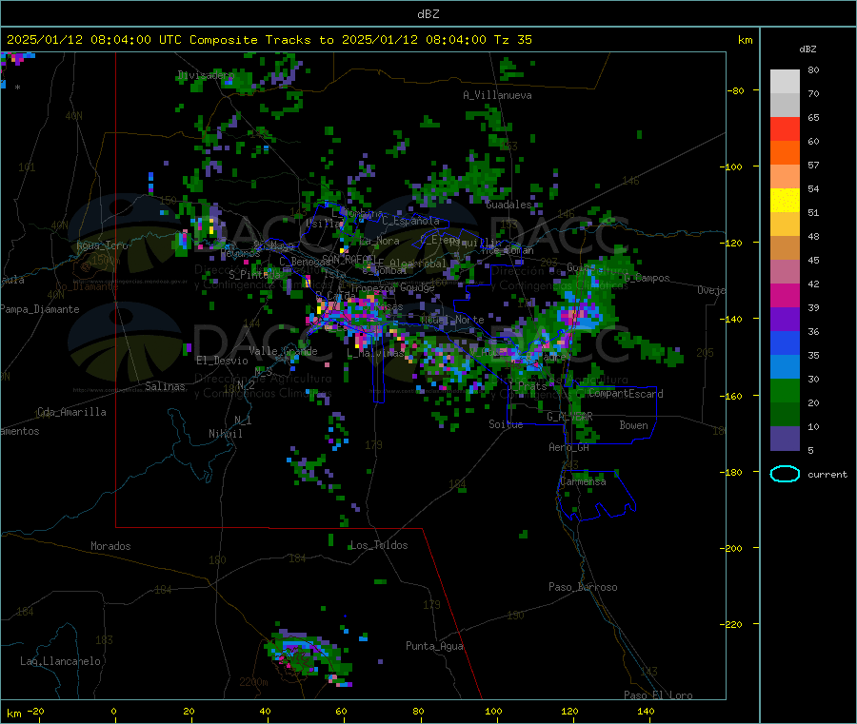Screen dimensions: 857x724
Task: Click the 'Nihuil' map label
Action: click(226, 434)
